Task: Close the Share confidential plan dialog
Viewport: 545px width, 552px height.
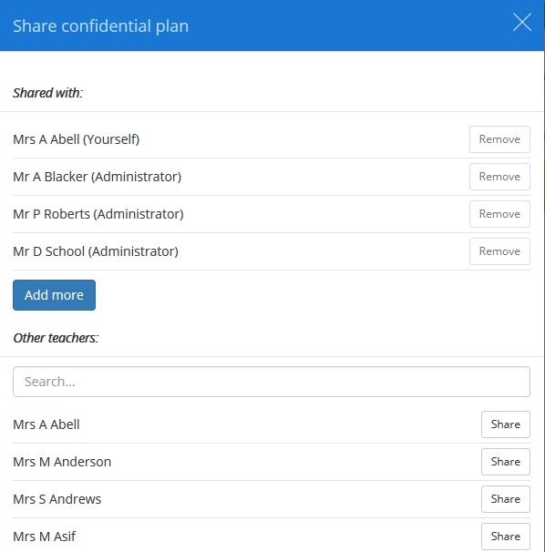Action: coord(521,22)
